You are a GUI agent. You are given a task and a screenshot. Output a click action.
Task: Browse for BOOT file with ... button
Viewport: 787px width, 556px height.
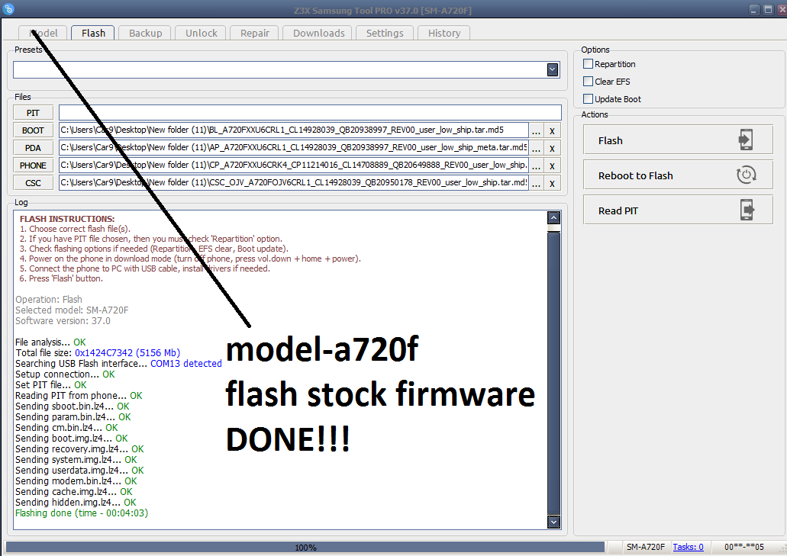tap(536, 131)
